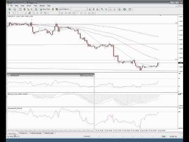The image size is (189, 142).
Task: Open the Help menu
Action: tap(49, 6)
